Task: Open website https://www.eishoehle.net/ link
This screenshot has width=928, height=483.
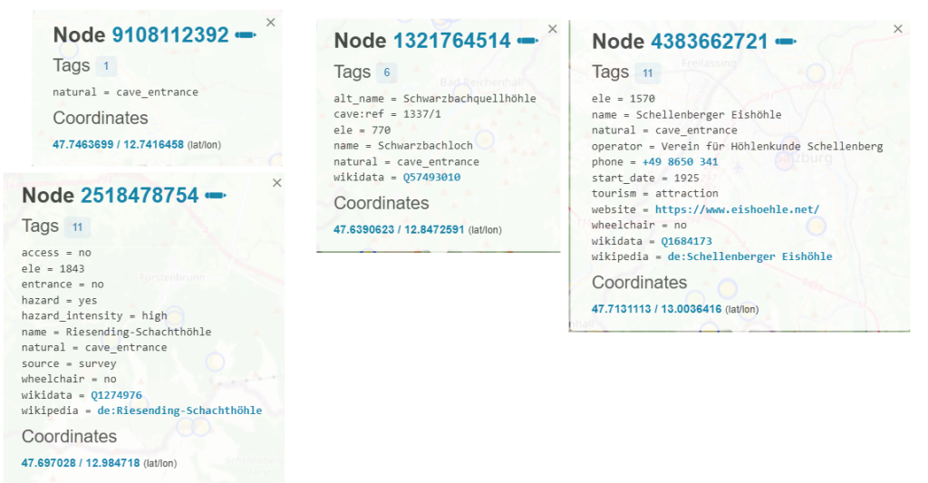Action: pyautogui.click(x=738, y=209)
